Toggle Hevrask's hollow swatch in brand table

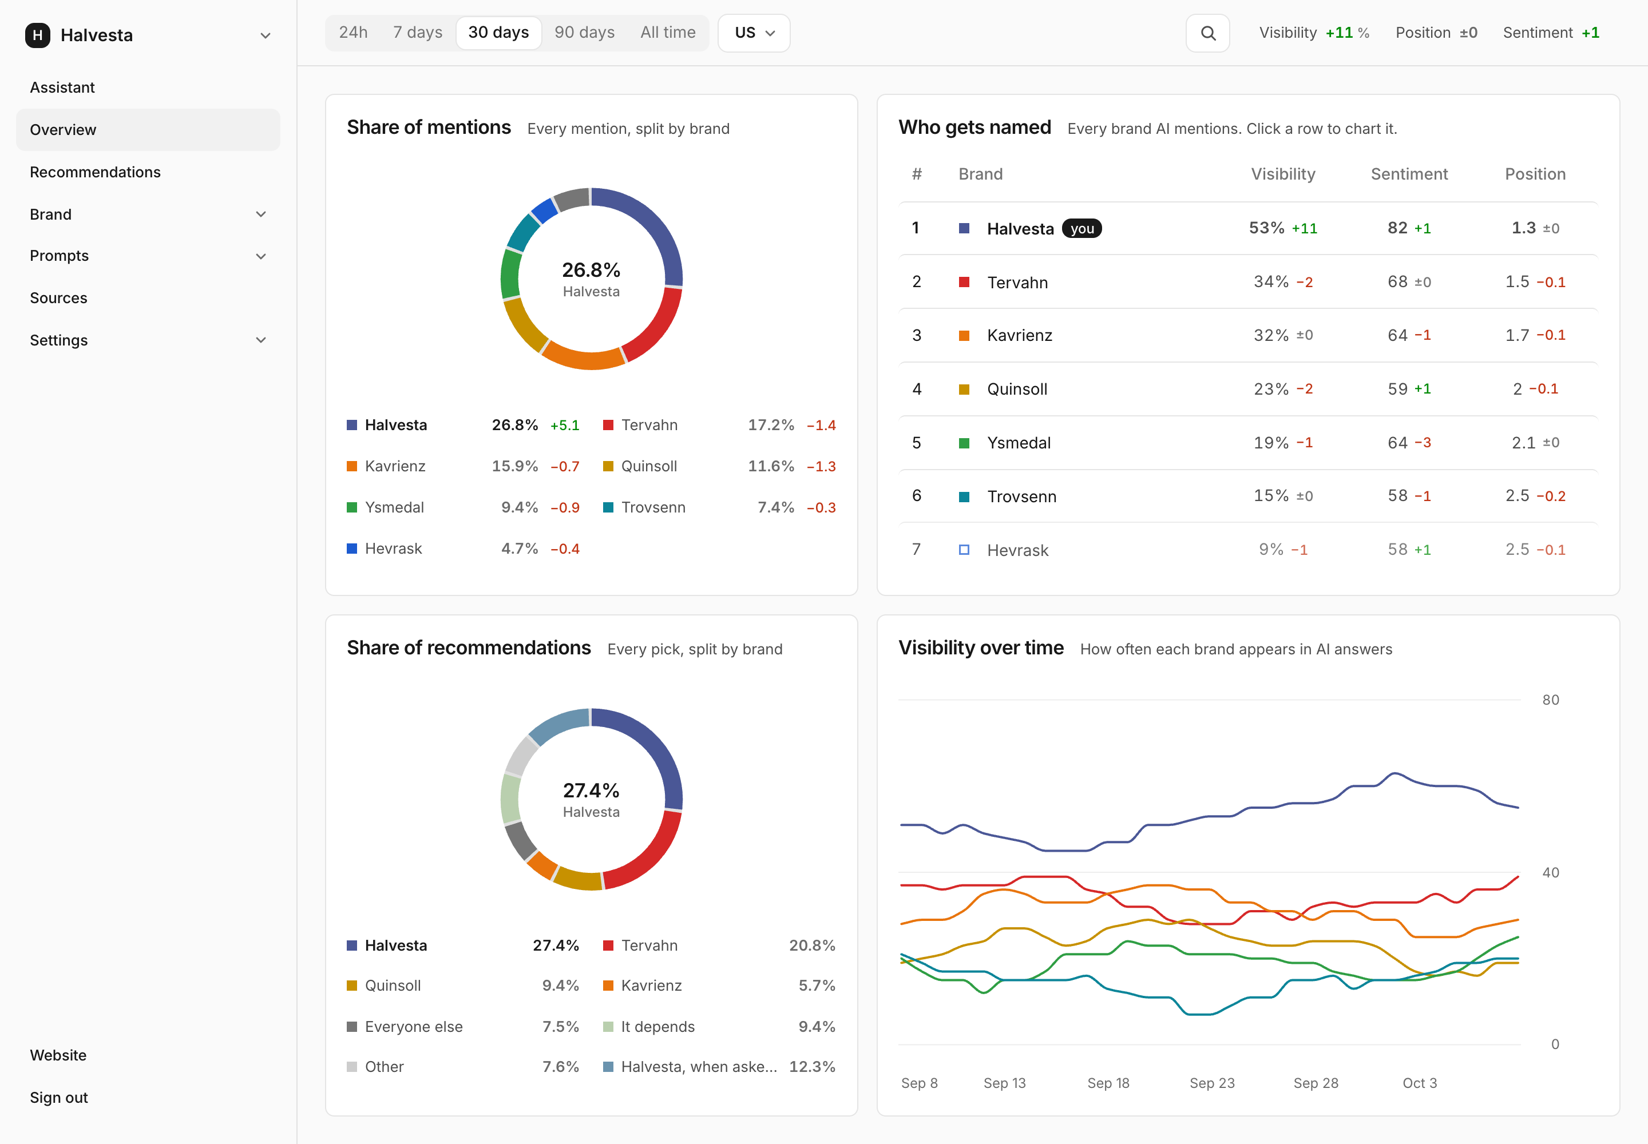(x=964, y=550)
